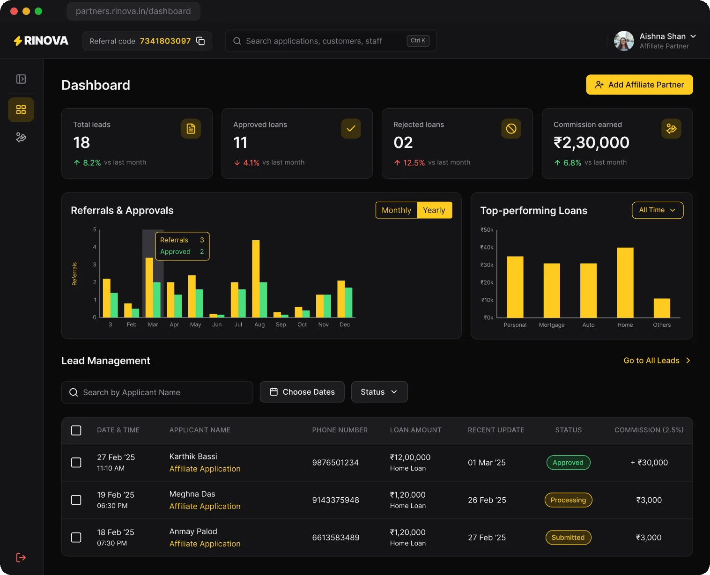Screen dimensions: 710x575
Task: Click the Total leads document icon
Action: click(191, 129)
